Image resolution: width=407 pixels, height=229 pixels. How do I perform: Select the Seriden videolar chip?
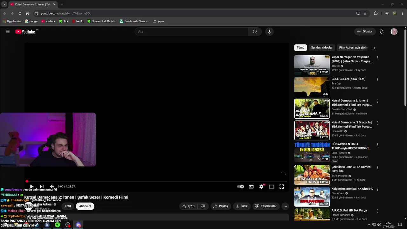click(322, 48)
